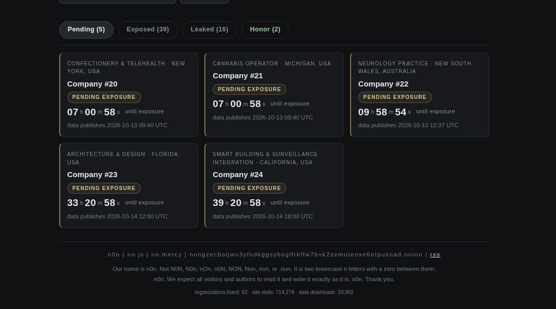Click the 'Our name is n0n' notice
556x309 pixels.
[x=274, y=274]
